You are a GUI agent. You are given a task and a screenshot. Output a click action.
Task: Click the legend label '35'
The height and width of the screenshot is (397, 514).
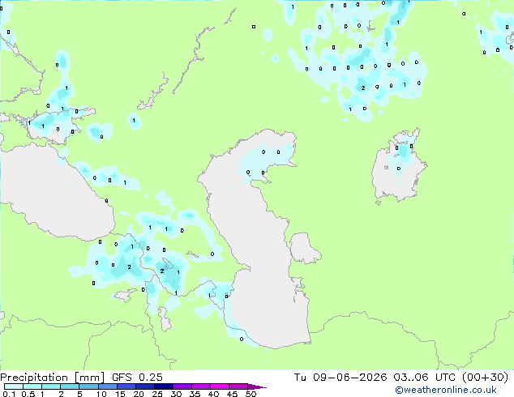pos(195,394)
